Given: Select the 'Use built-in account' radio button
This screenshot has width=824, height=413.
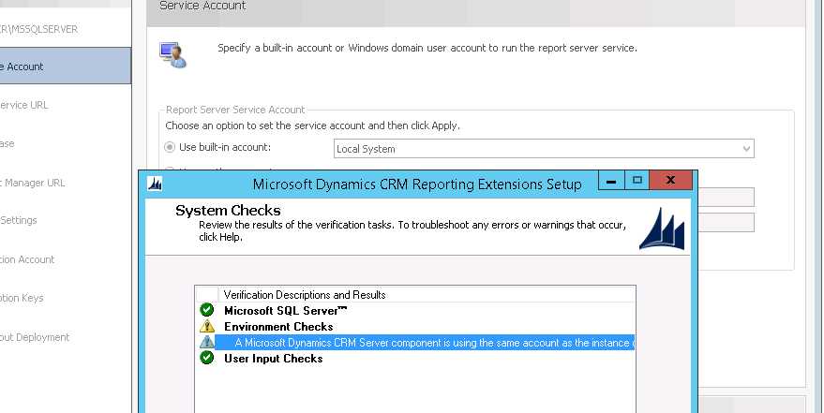Looking at the screenshot, I should 170,147.
